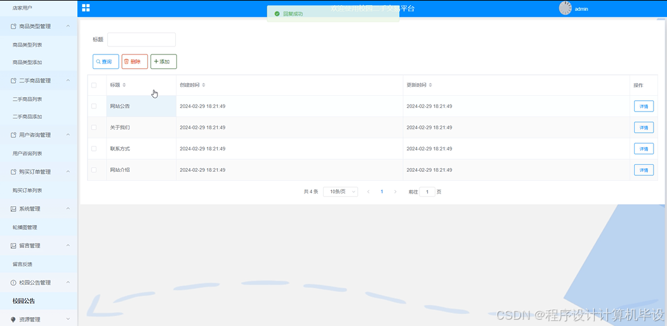This screenshot has height=326, width=667.
Task: Click the 查询 search button
Action: pos(106,62)
